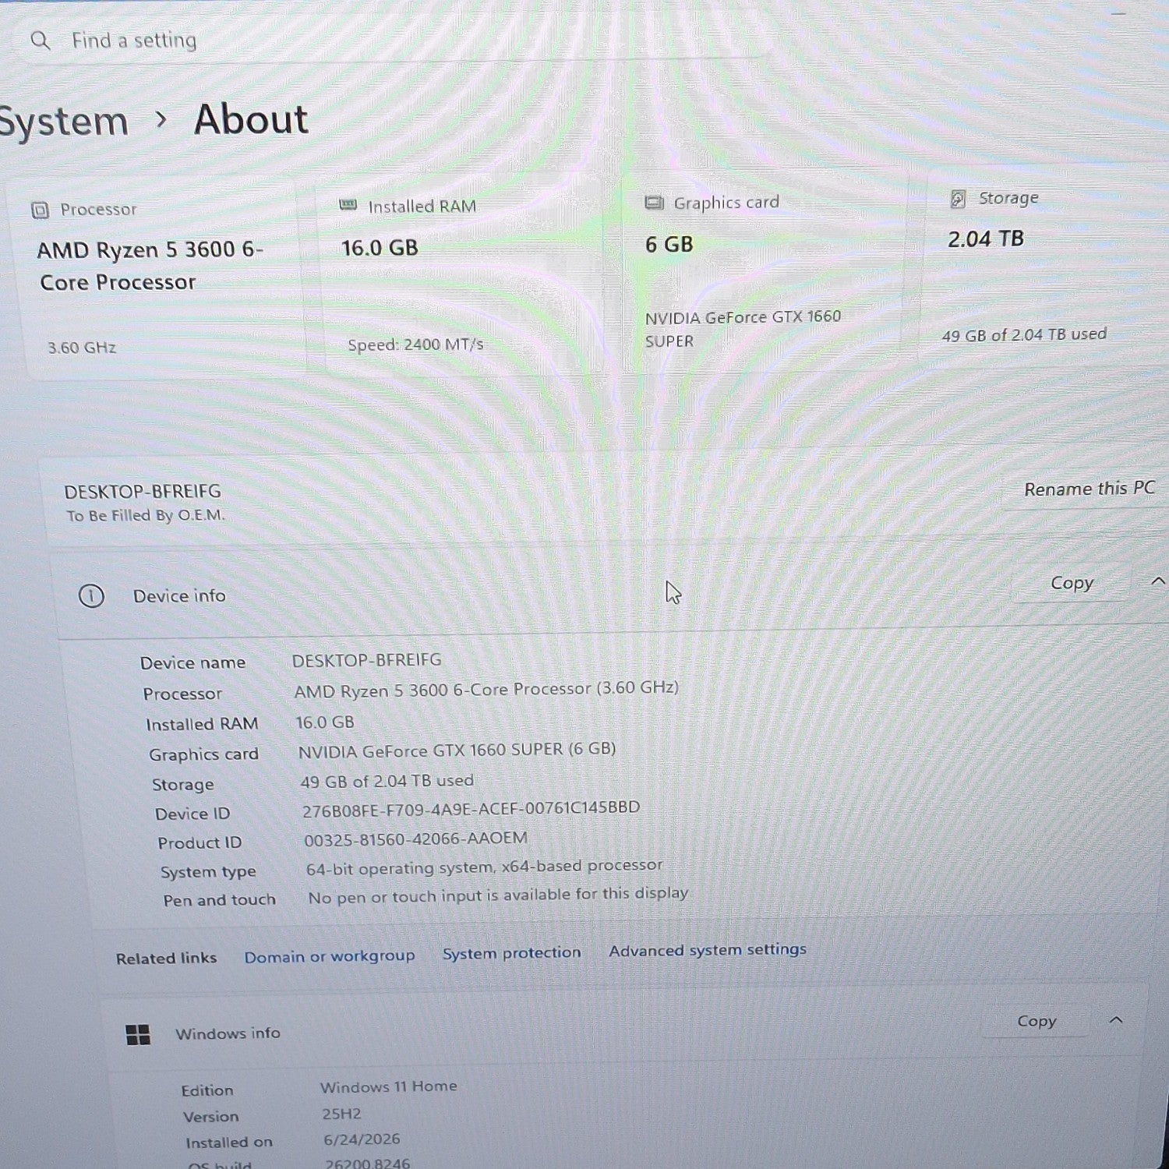The image size is (1169, 1169).
Task: Collapse the Device info section chevron
Action: pos(1158,581)
